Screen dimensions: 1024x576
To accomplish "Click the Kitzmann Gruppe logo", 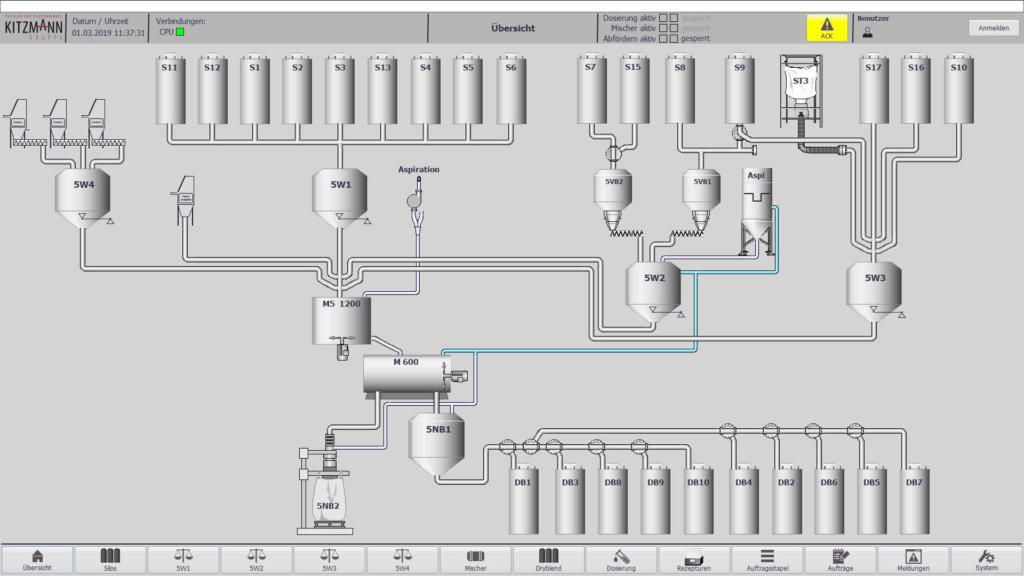I will coord(34,27).
